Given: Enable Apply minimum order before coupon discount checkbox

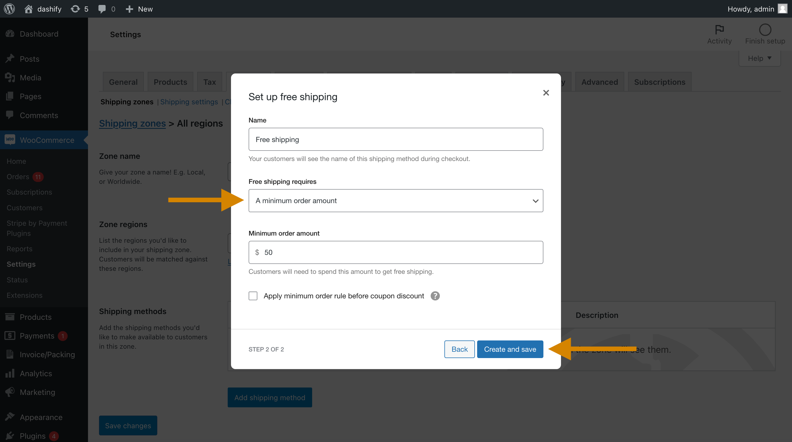Looking at the screenshot, I should coord(253,296).
